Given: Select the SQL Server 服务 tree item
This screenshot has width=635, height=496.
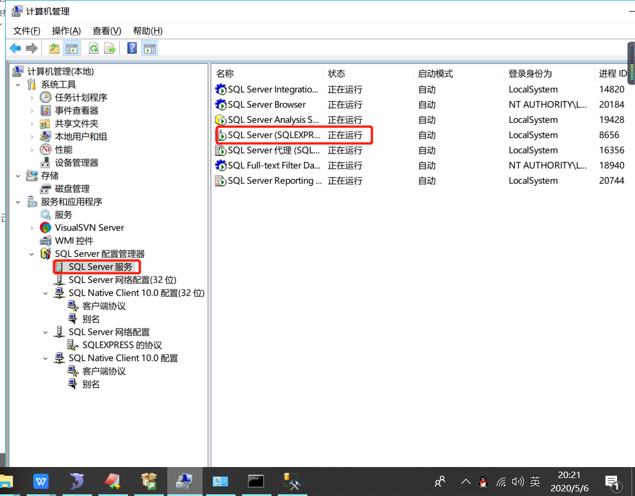Looking at the screenshot, I should 101,267.
